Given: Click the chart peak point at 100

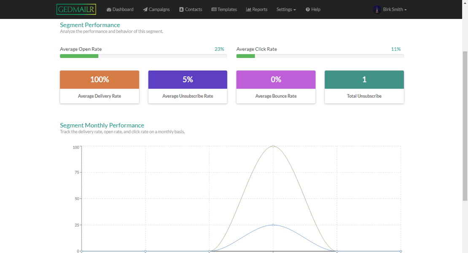Looking at the screenshot, I should (273, 146).
